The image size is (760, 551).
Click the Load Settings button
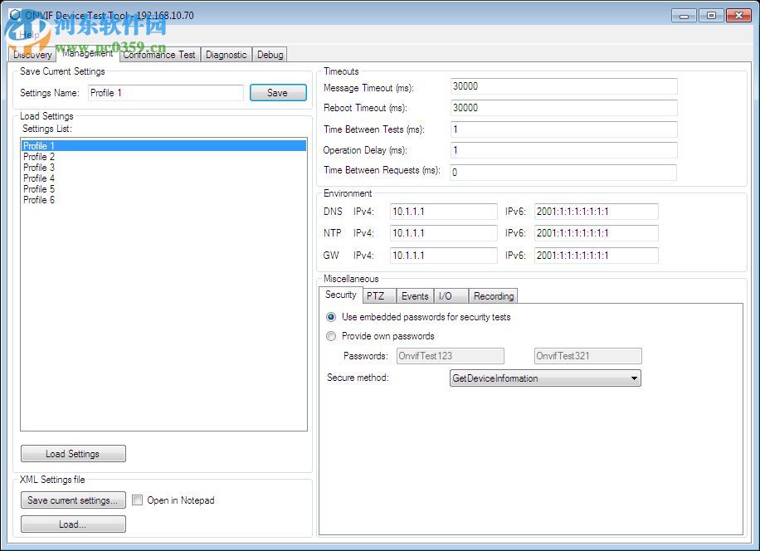point(73,453)
